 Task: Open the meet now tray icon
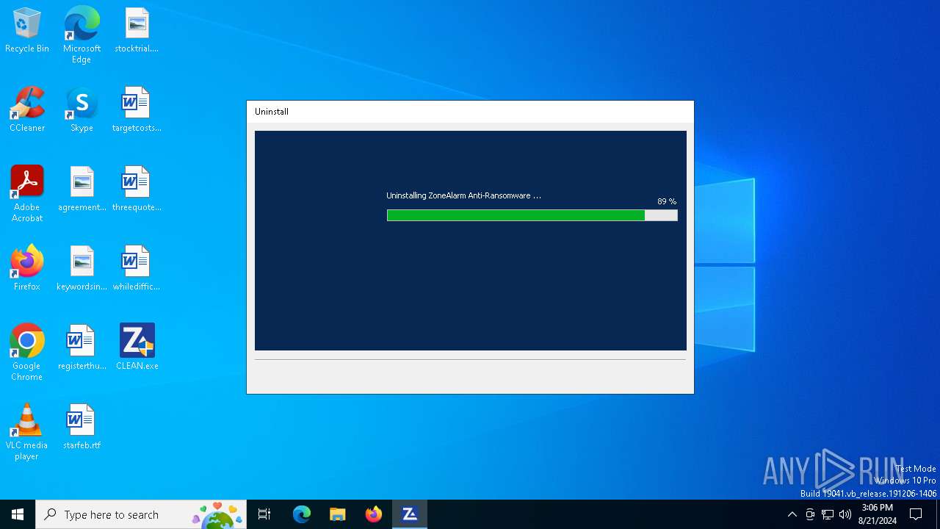click(x=810, y=514)
